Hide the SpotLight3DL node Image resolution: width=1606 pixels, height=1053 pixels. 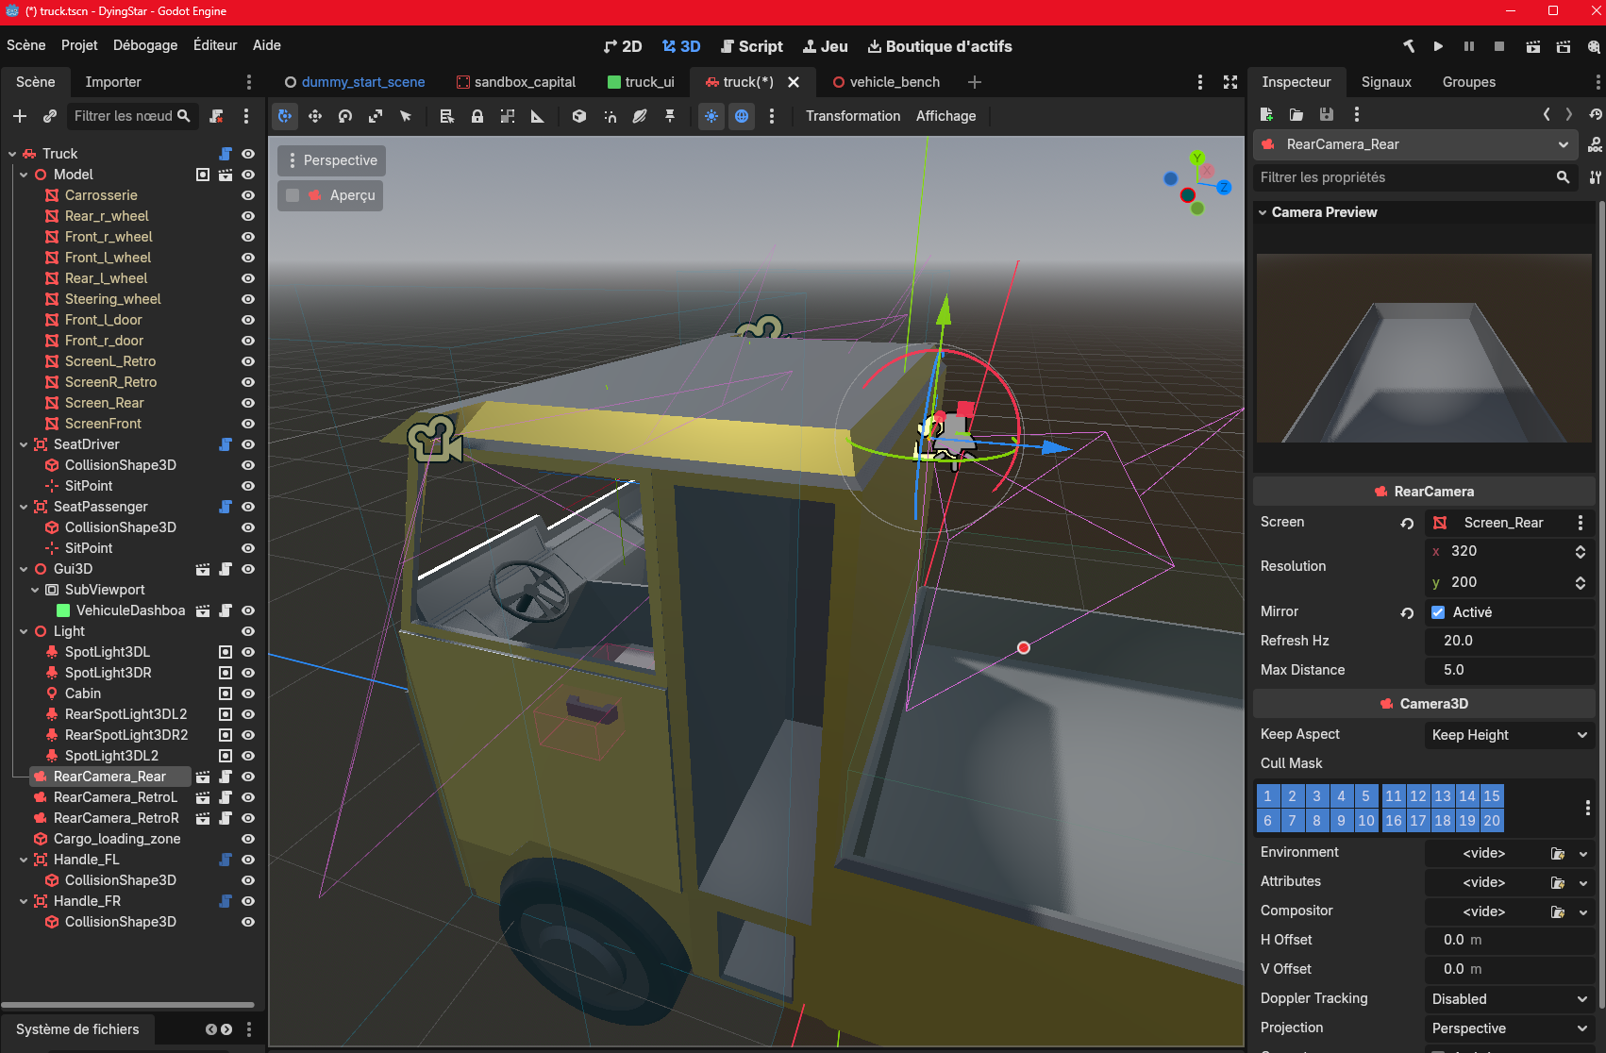[x=248, y=652]
